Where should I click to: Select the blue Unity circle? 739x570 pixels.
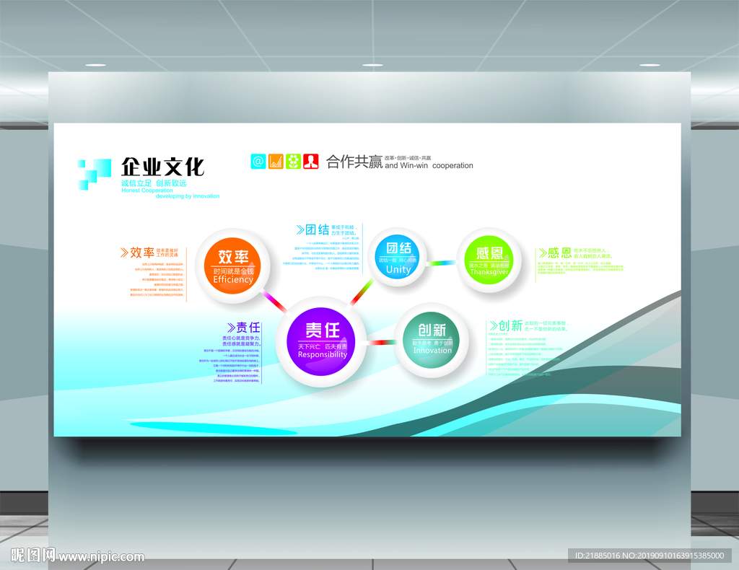(398, 257)
